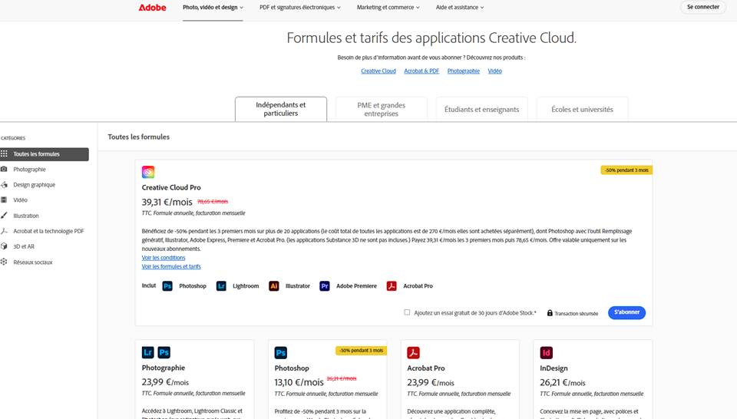737x419 pixels.
Task: Click the Adobe Premiere icon
Action: click(325, 286)
